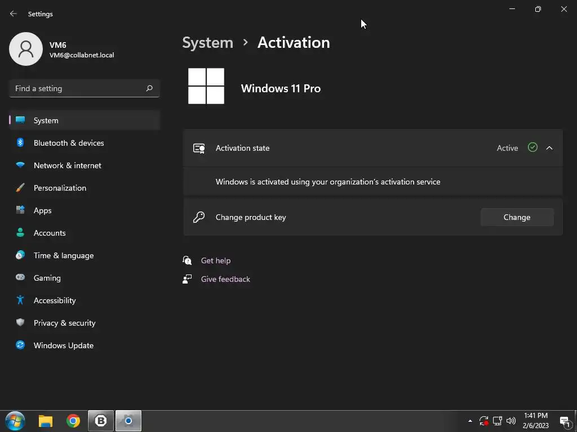Click the green Active check mark
Image resolution: width=577 pixels, height=432 pixels.
[x=532, y=147]
